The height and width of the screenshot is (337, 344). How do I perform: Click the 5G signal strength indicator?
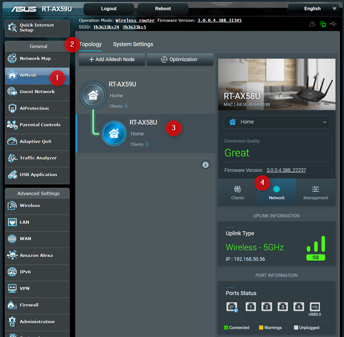[316, 248]
